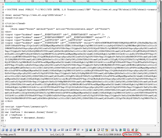
Task: Click the Underline HTML tag icon
Action: pyautogui.click(x=15, y=130)
